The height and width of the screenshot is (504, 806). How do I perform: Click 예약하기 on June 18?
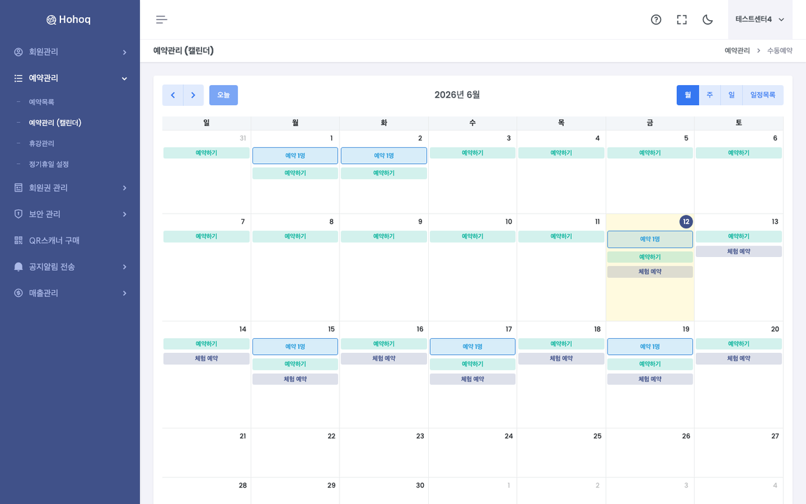[x=561, y=344]
